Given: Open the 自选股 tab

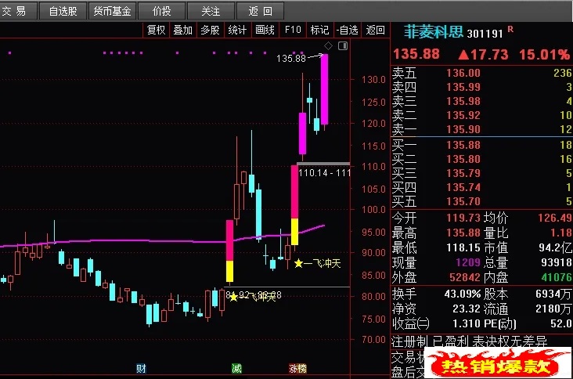Looking at the screenshot, I should click(63, 11).
